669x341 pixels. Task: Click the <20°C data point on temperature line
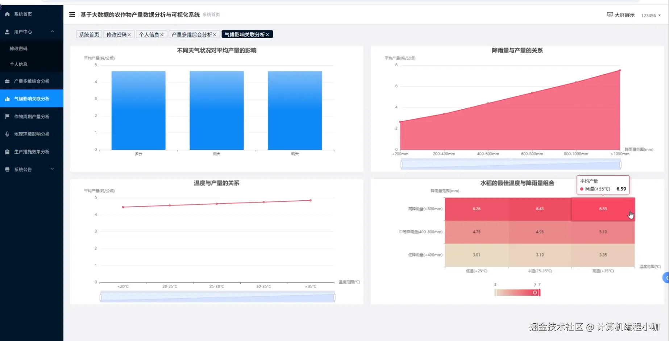pos(123,207)
